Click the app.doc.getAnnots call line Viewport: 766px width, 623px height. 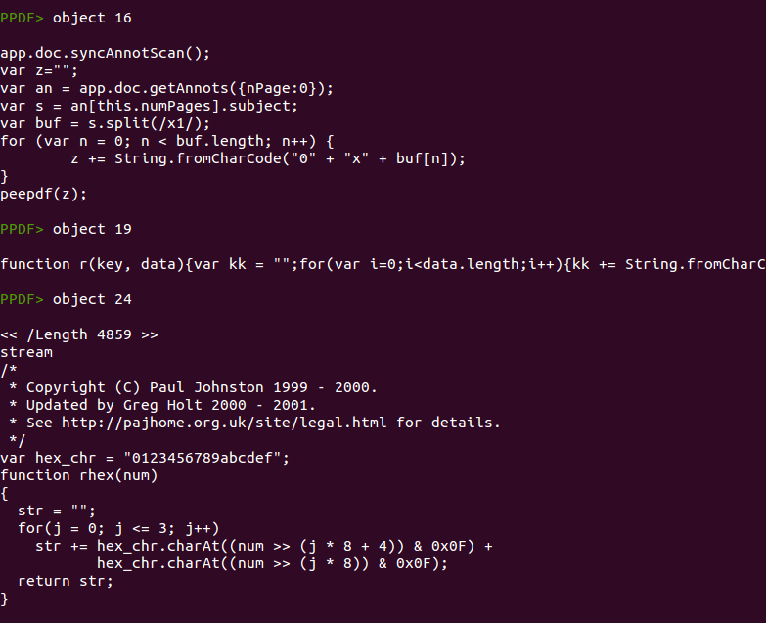point(166,88)
